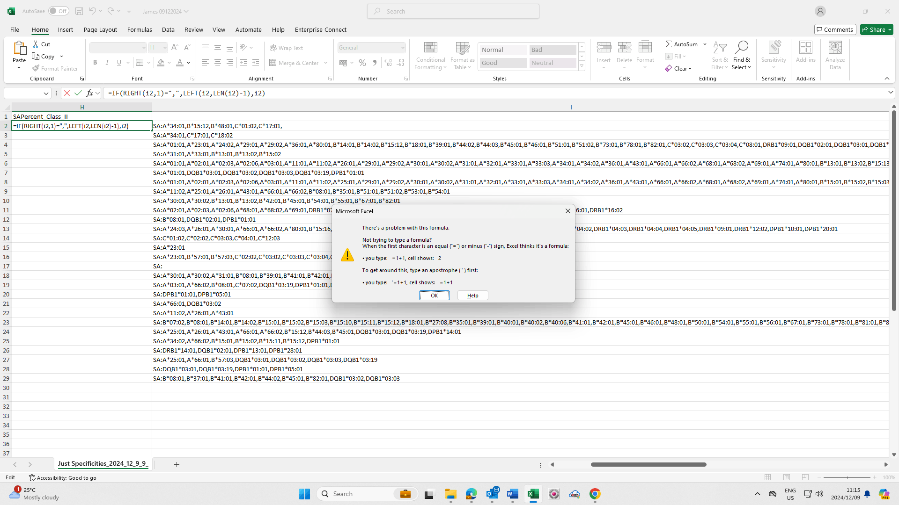Click the Save icon in title bar
Image resolution: width=899 pixels, height=505 pixels.
coord(79,11)
